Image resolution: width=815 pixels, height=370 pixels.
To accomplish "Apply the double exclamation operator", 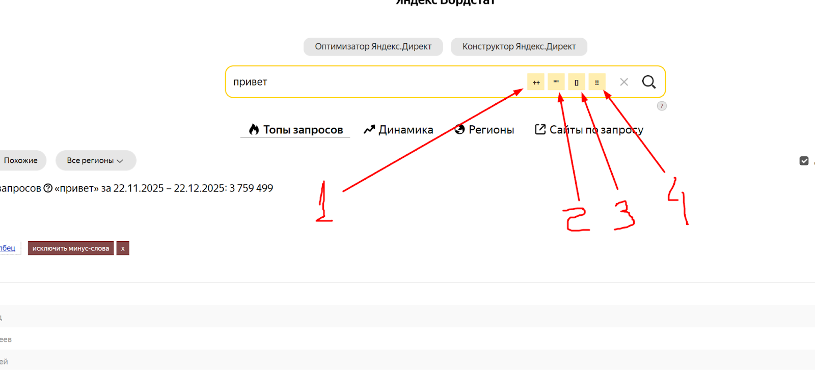I will click(x=596, y=82).
